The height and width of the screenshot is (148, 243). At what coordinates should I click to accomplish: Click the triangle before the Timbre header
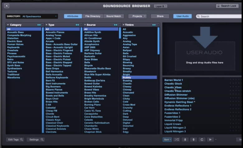click(x=123, y=25)
